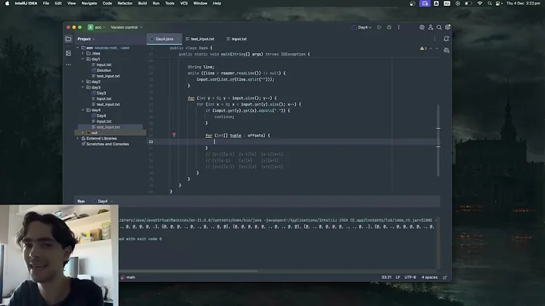
Task: Switch to the input.txt editor tab
Action: (237, 39)
